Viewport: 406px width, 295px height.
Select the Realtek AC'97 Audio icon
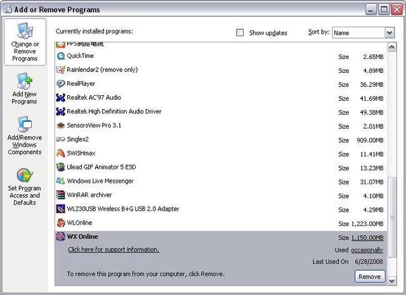(61, 98)
